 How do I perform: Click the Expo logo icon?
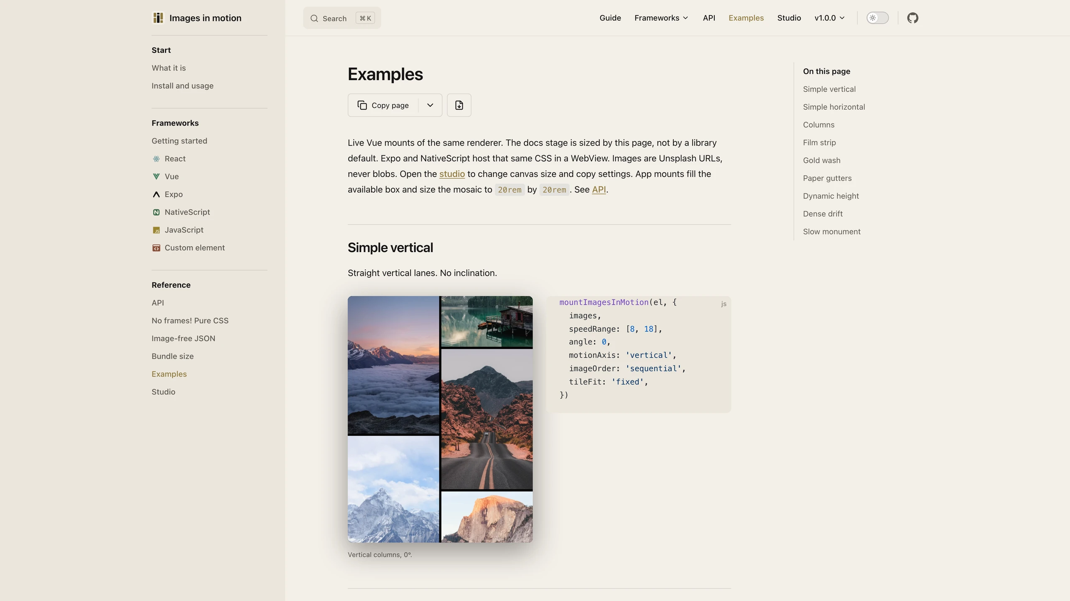(x=156, y=194)
